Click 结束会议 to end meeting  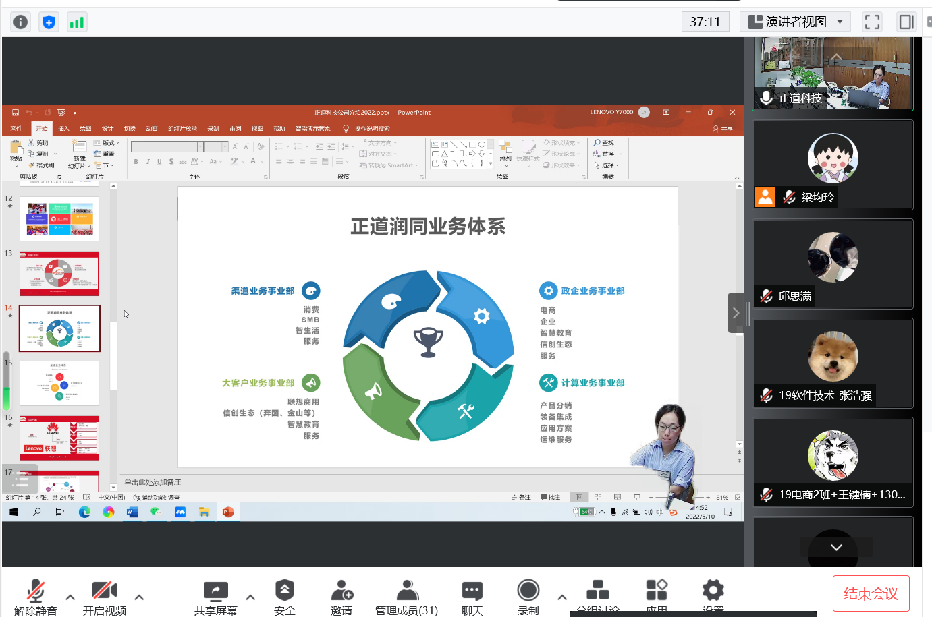click(x=871, y=593)
